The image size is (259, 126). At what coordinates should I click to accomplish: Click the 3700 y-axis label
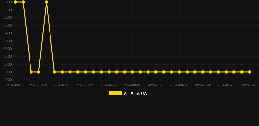coord(8,56)
